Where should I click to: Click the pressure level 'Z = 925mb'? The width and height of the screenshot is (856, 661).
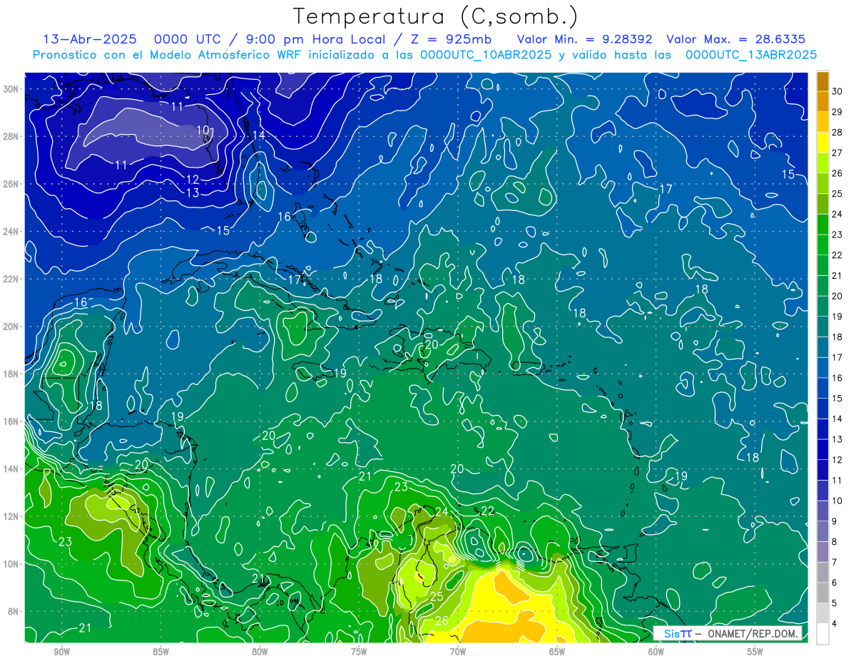[x=447, y=39]
